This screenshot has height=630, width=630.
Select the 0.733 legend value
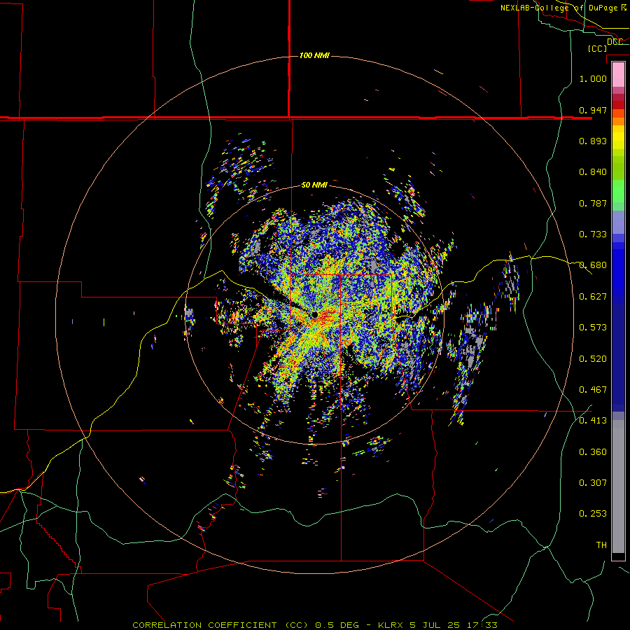593,234
